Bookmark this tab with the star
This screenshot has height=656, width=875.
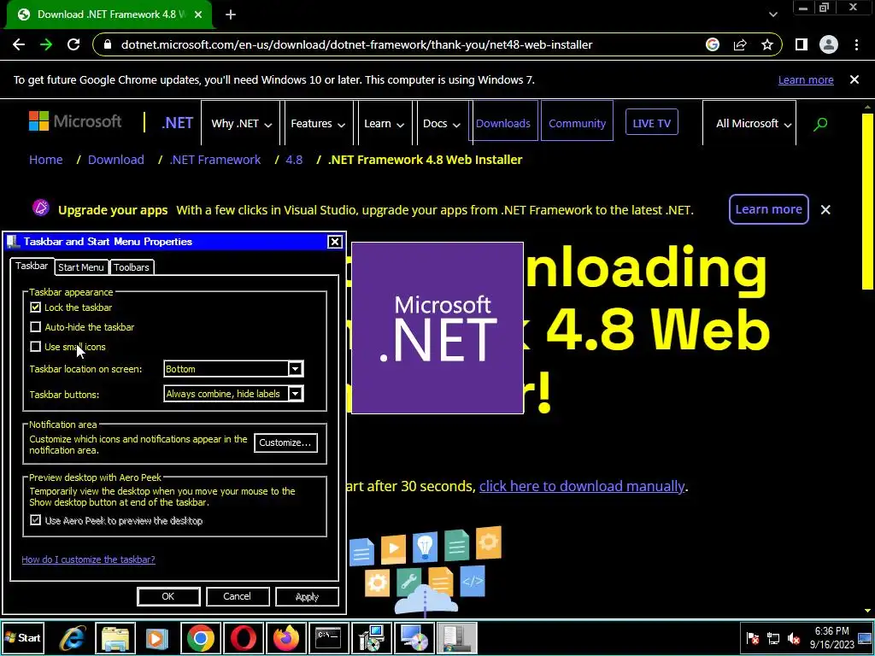coord(767,44)
